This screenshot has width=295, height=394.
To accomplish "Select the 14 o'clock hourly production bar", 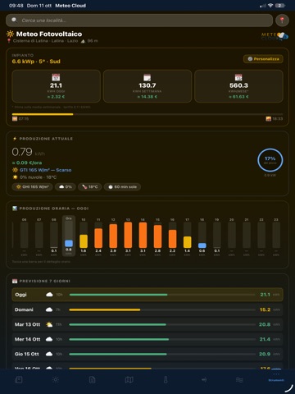I will click(143, 236).
